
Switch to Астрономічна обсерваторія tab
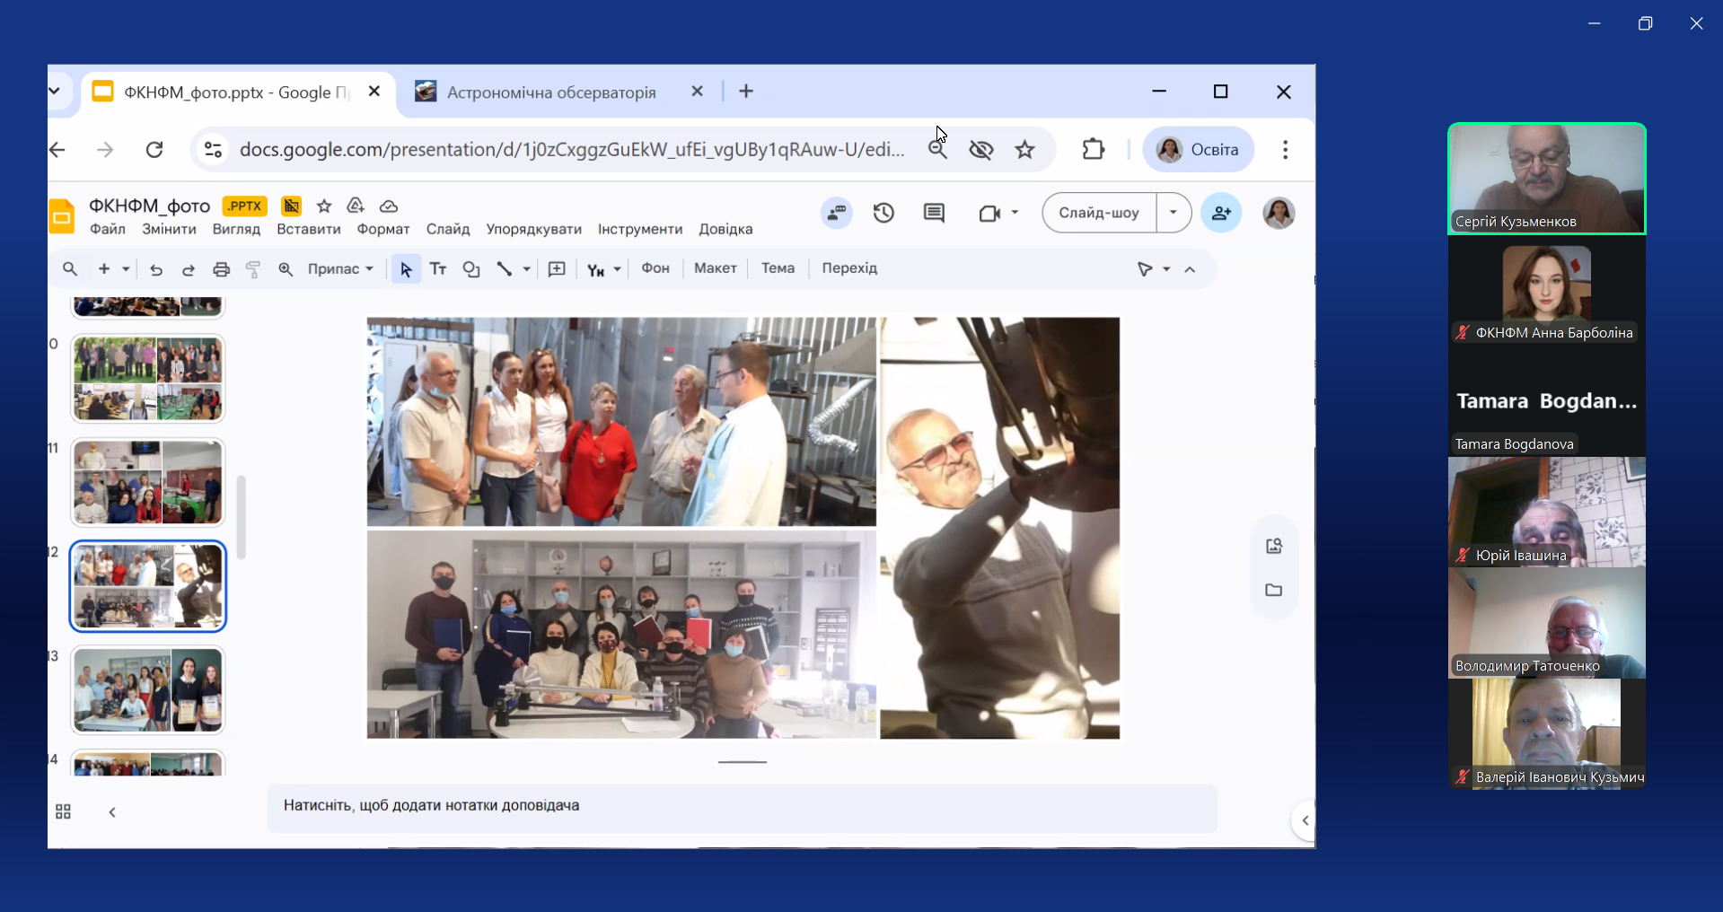[551, 92]
